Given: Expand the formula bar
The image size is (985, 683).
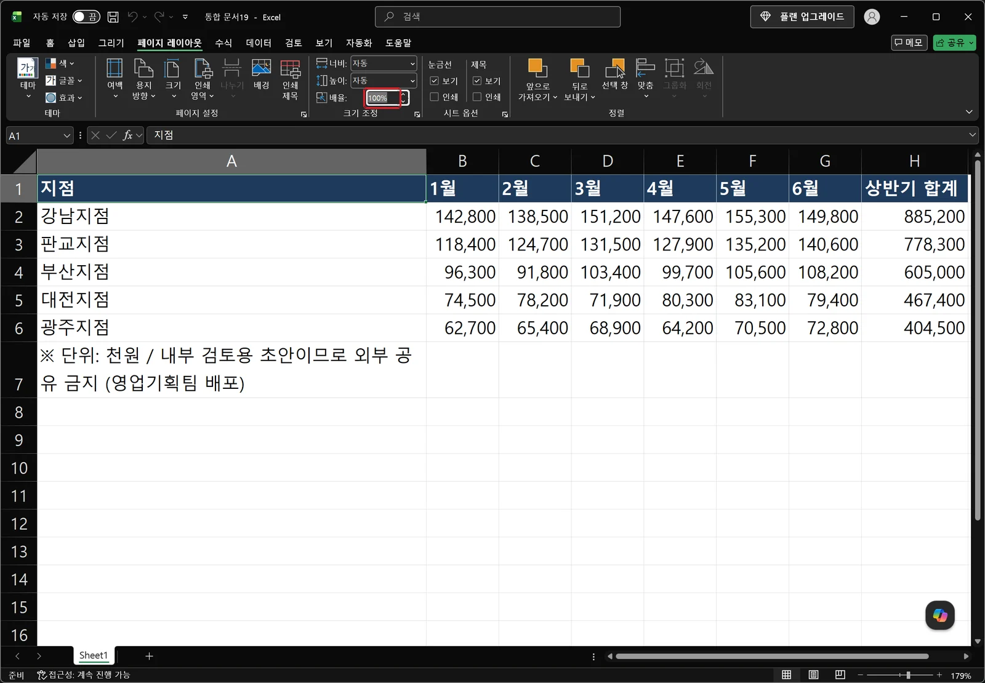Looking at the screenshot, I should point(973,135).
